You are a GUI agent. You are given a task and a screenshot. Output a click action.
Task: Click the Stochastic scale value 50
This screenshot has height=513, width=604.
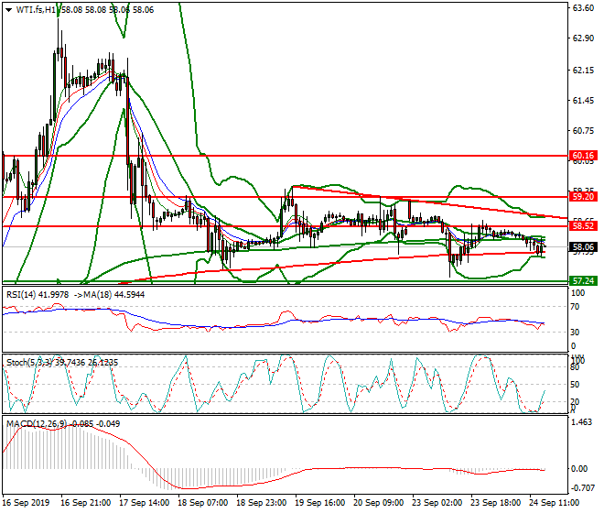575,385
